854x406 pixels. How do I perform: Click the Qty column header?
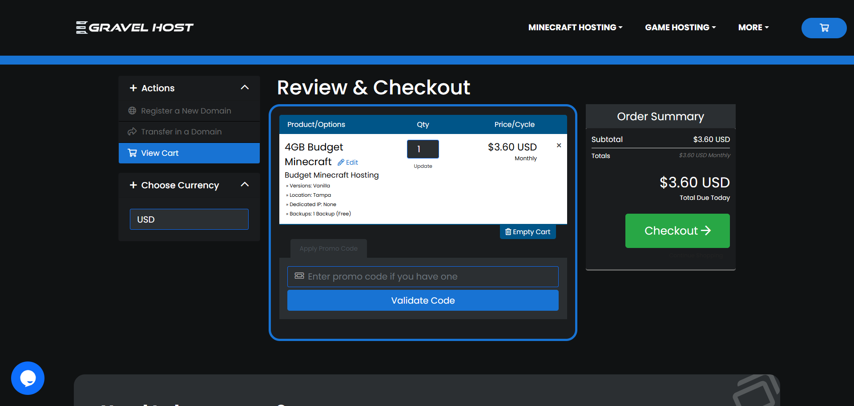(x=423, y=125)
